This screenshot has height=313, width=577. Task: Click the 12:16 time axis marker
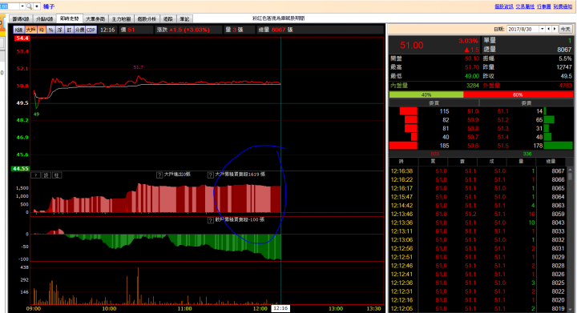tap(280, 308)
